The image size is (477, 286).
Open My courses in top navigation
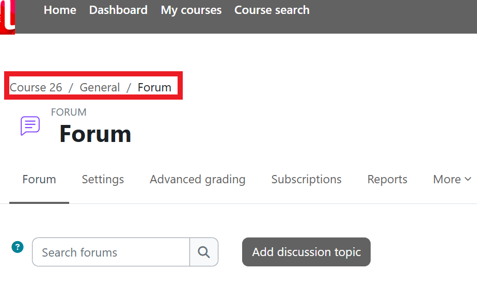[191, 10]
